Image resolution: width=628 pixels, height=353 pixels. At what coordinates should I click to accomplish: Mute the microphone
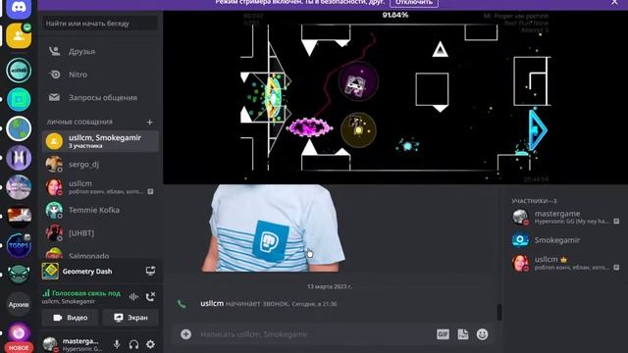117,344
